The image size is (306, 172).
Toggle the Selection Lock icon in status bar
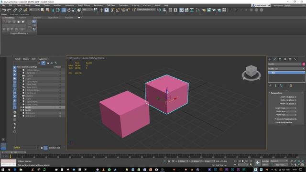coord(169,161)
